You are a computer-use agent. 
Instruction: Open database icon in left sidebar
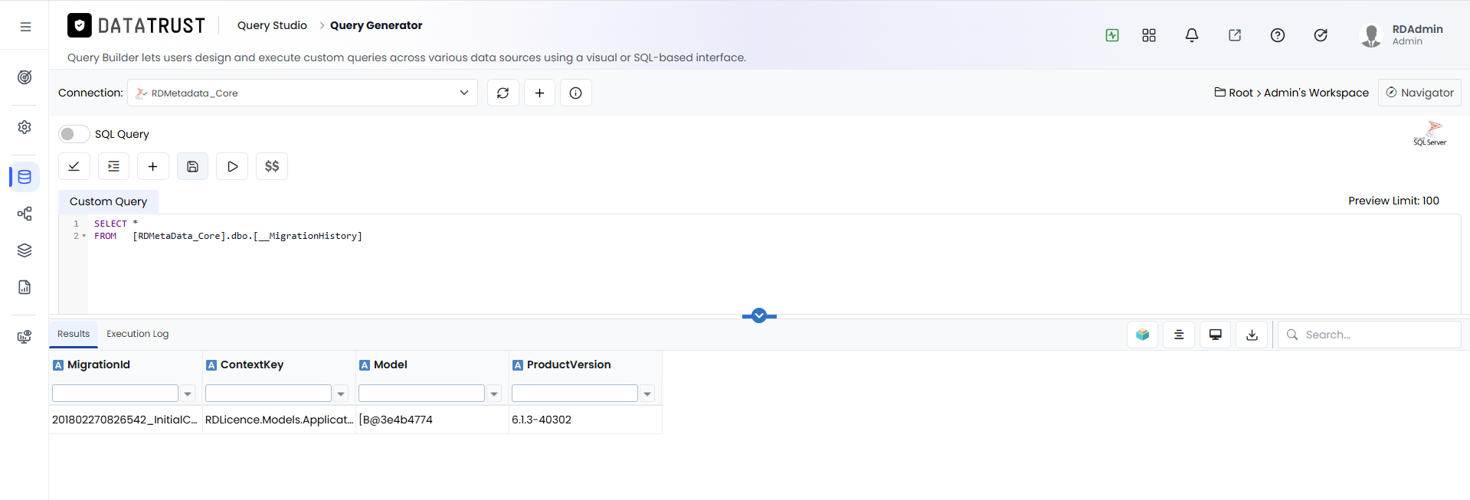coord(25,177)
